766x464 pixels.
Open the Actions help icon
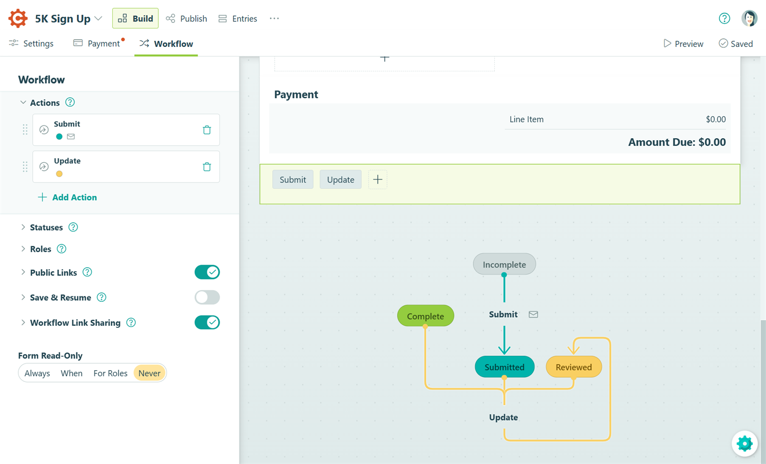pyautogui.click(x=70, y=102)
